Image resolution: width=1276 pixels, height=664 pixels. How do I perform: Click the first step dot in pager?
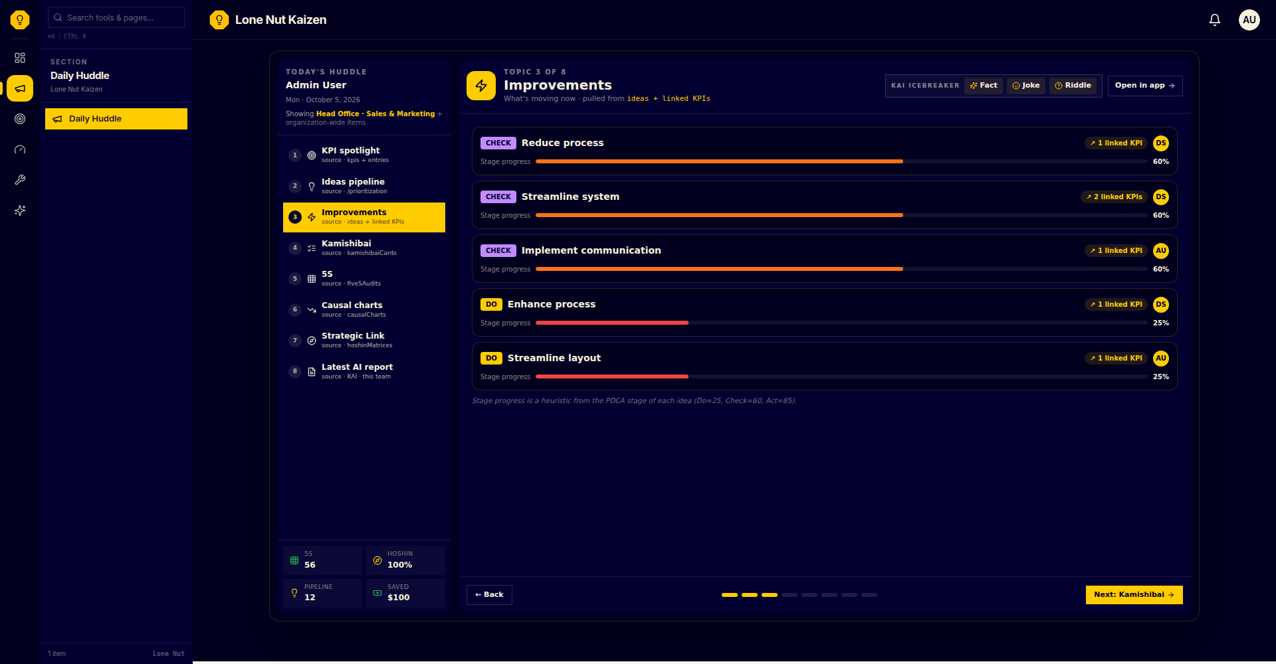[730, 595]
